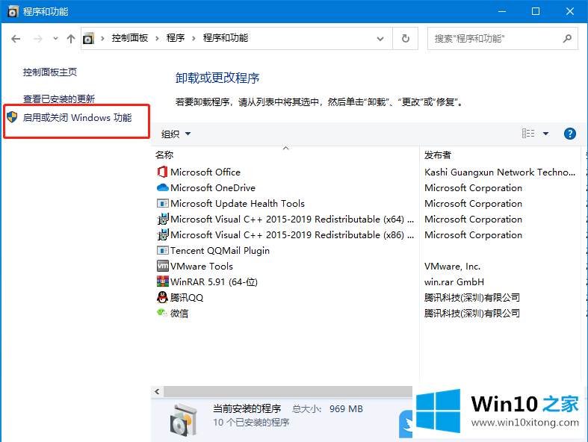The image size is (588, 442).
Task: Go up one folder level
Action: (x=71, y=39)
